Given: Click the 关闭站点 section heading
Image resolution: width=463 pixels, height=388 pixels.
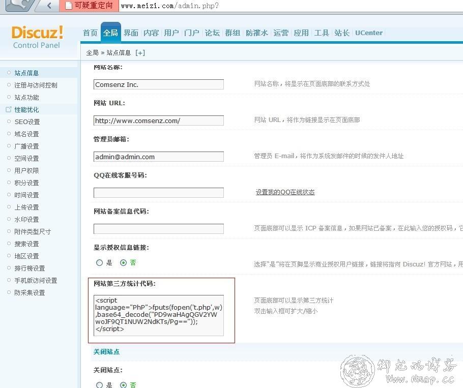Looking at the screenshot, I should (x=106, y=352).
